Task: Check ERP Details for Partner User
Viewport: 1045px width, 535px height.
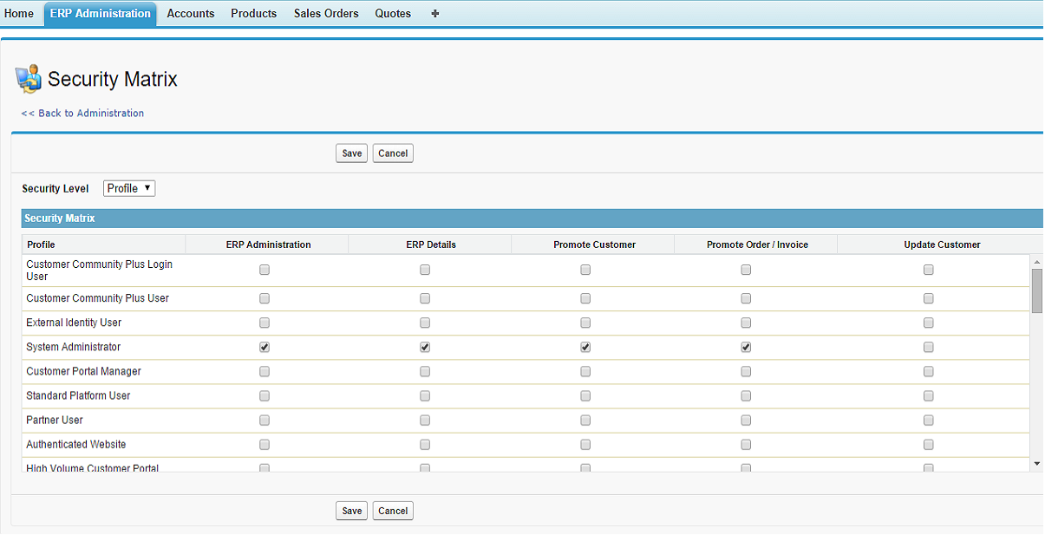Action: 425,420
